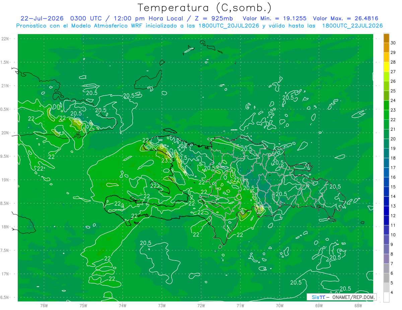This screenshot has height=310, width=402.
Task: Click the legend value '30' label
Action: point(393,43)
